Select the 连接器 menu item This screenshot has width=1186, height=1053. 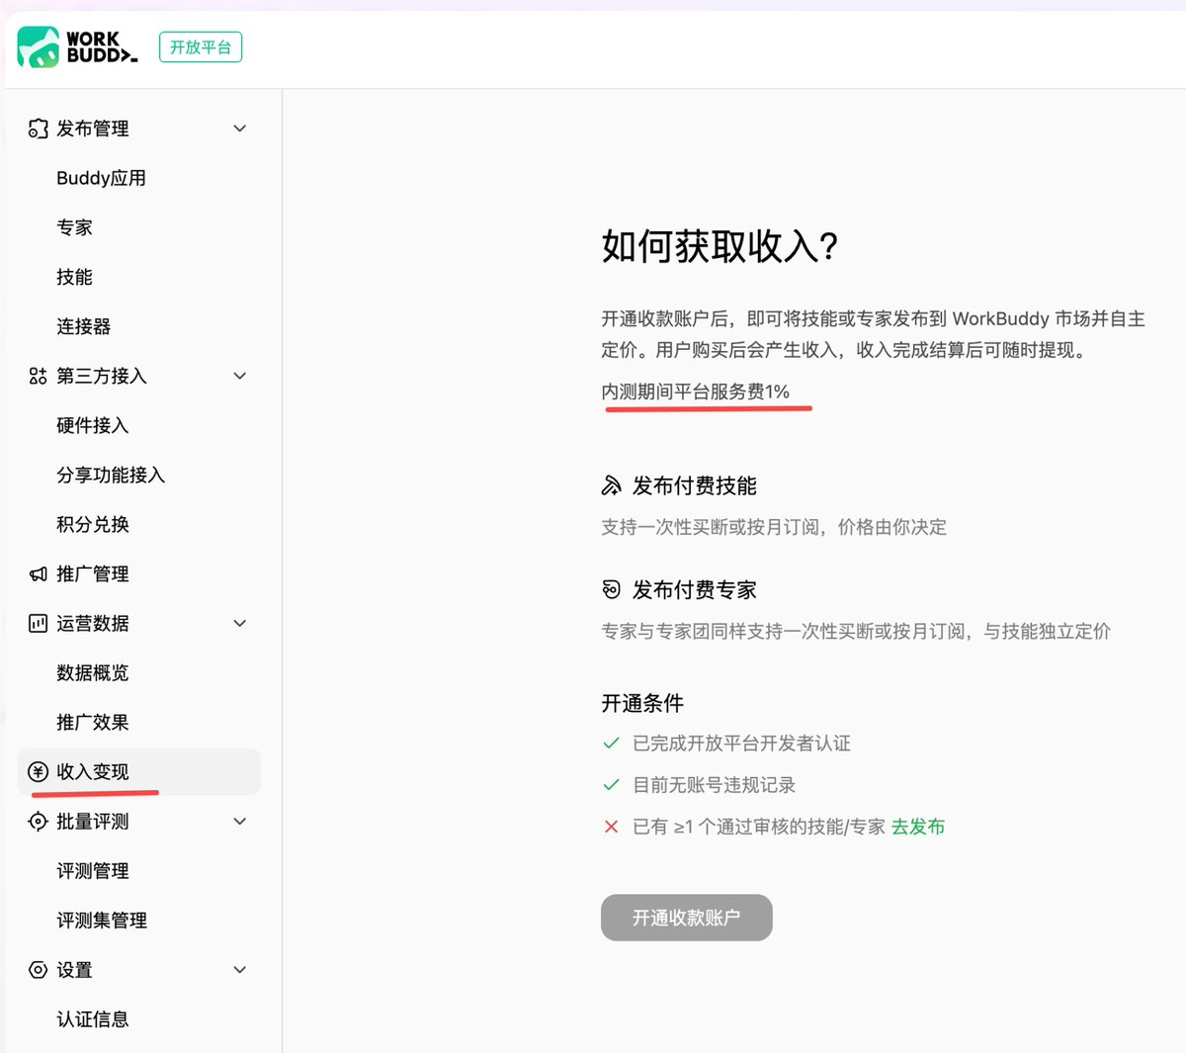[84, 326]
